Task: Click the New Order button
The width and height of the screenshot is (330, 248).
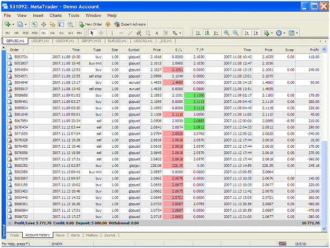Action: point(90,24)
